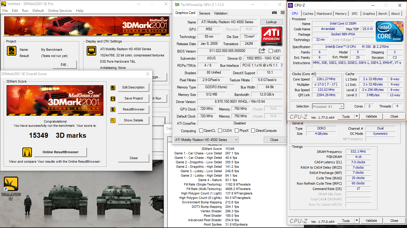Open the Default menu in 3DMark2001
407x228 pixels.
tap(38, 11)
